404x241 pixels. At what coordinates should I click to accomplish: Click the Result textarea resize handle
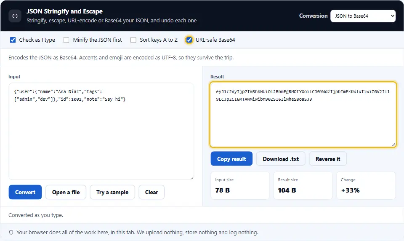pos(393,145)
